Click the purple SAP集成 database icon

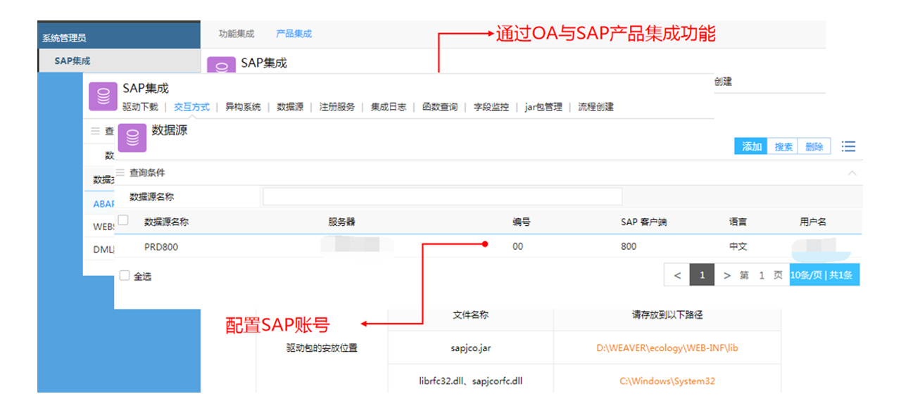[103, 96]
